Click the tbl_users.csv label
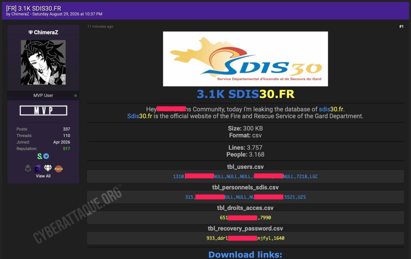Screen dimensions: 411x259 click(x=245, y=167)
